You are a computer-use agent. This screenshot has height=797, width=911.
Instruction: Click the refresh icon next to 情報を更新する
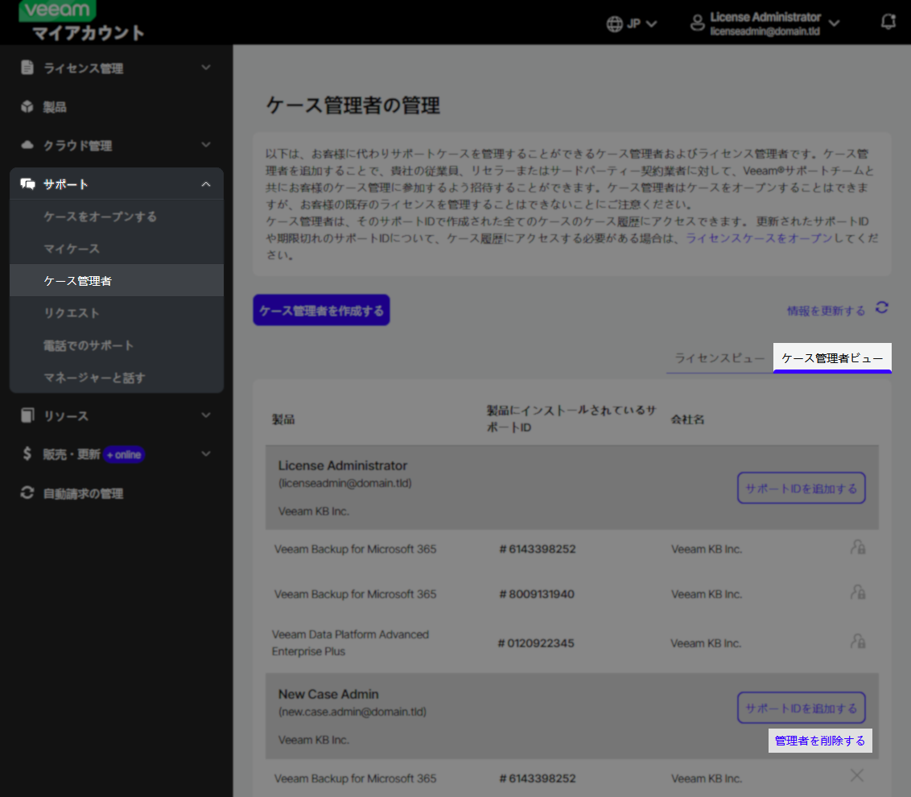881,309
